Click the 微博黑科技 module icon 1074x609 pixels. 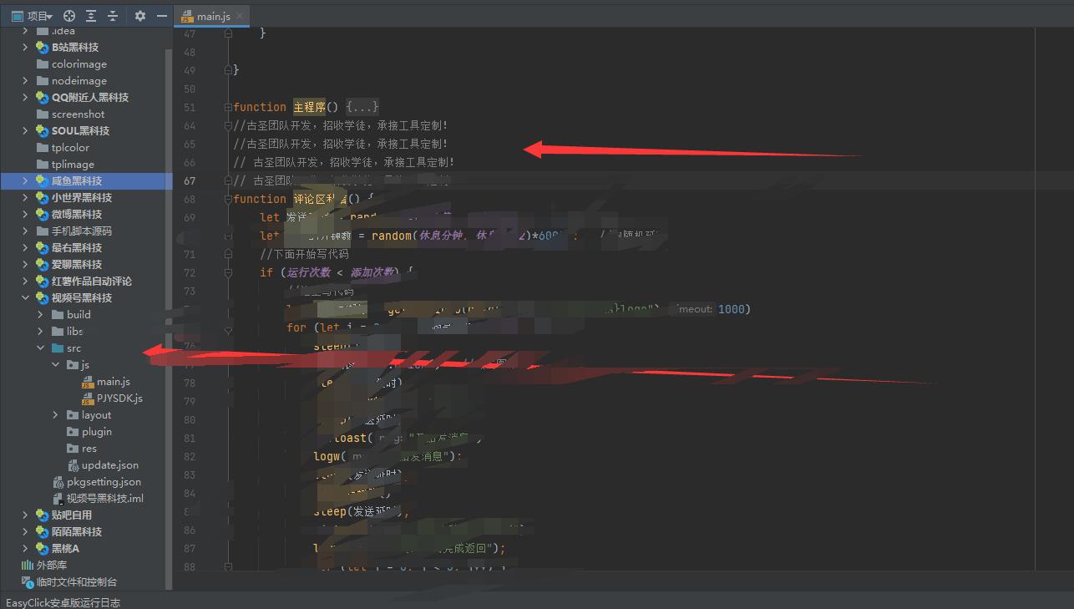(x=43, y=215)
